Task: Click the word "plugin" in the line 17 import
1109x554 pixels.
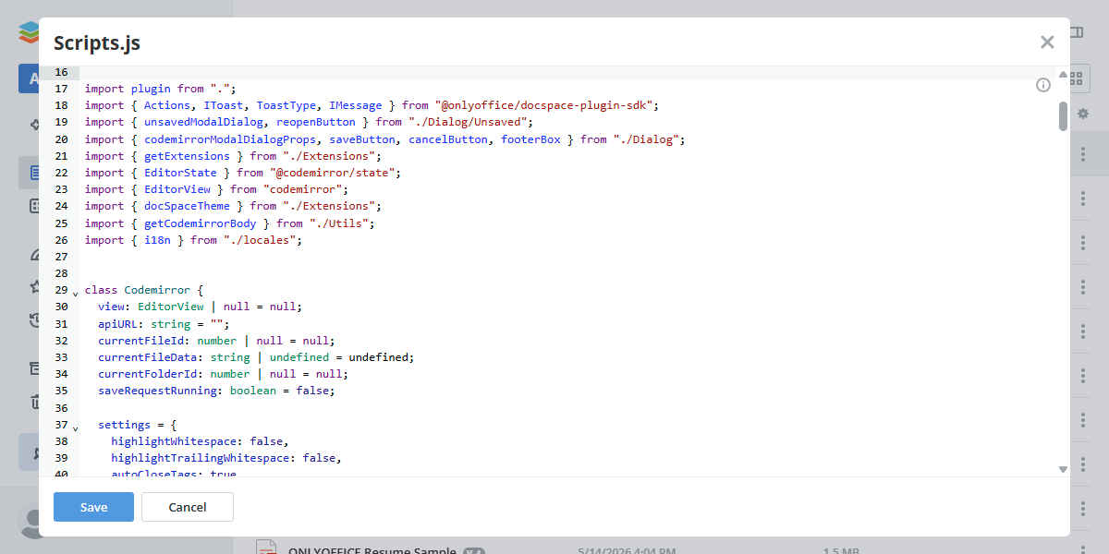Action: pyautogui.click(x=151, y=89)
